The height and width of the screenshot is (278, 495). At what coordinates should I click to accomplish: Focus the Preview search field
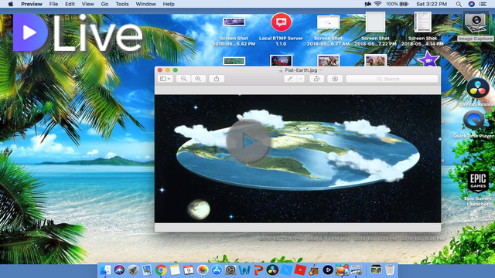pos(392,79)
